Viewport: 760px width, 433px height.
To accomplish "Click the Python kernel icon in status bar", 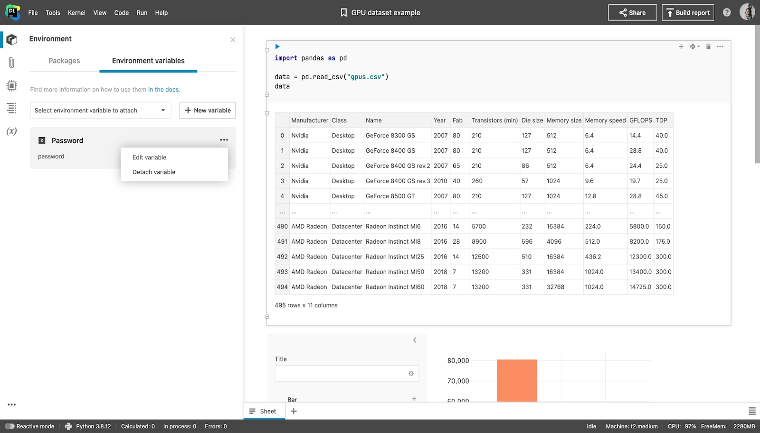I will tap(68, 426).
